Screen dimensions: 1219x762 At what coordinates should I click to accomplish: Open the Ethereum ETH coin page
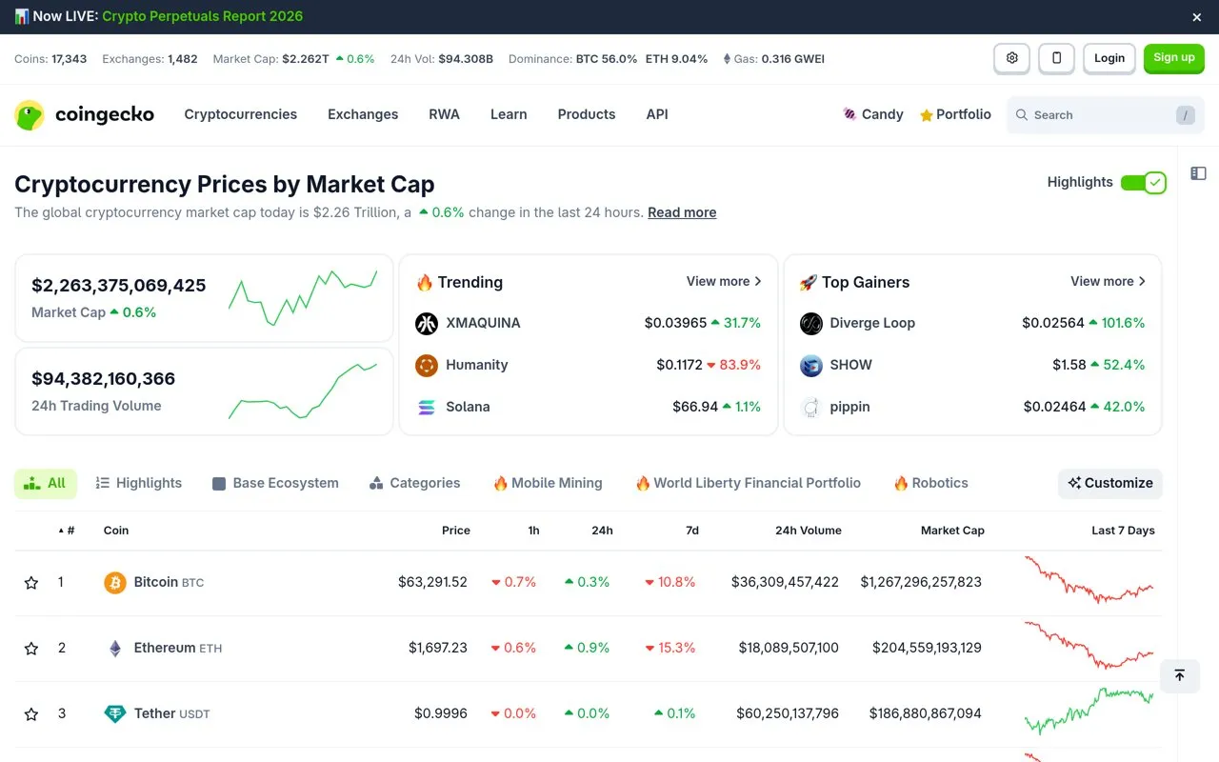coord(178,648)
